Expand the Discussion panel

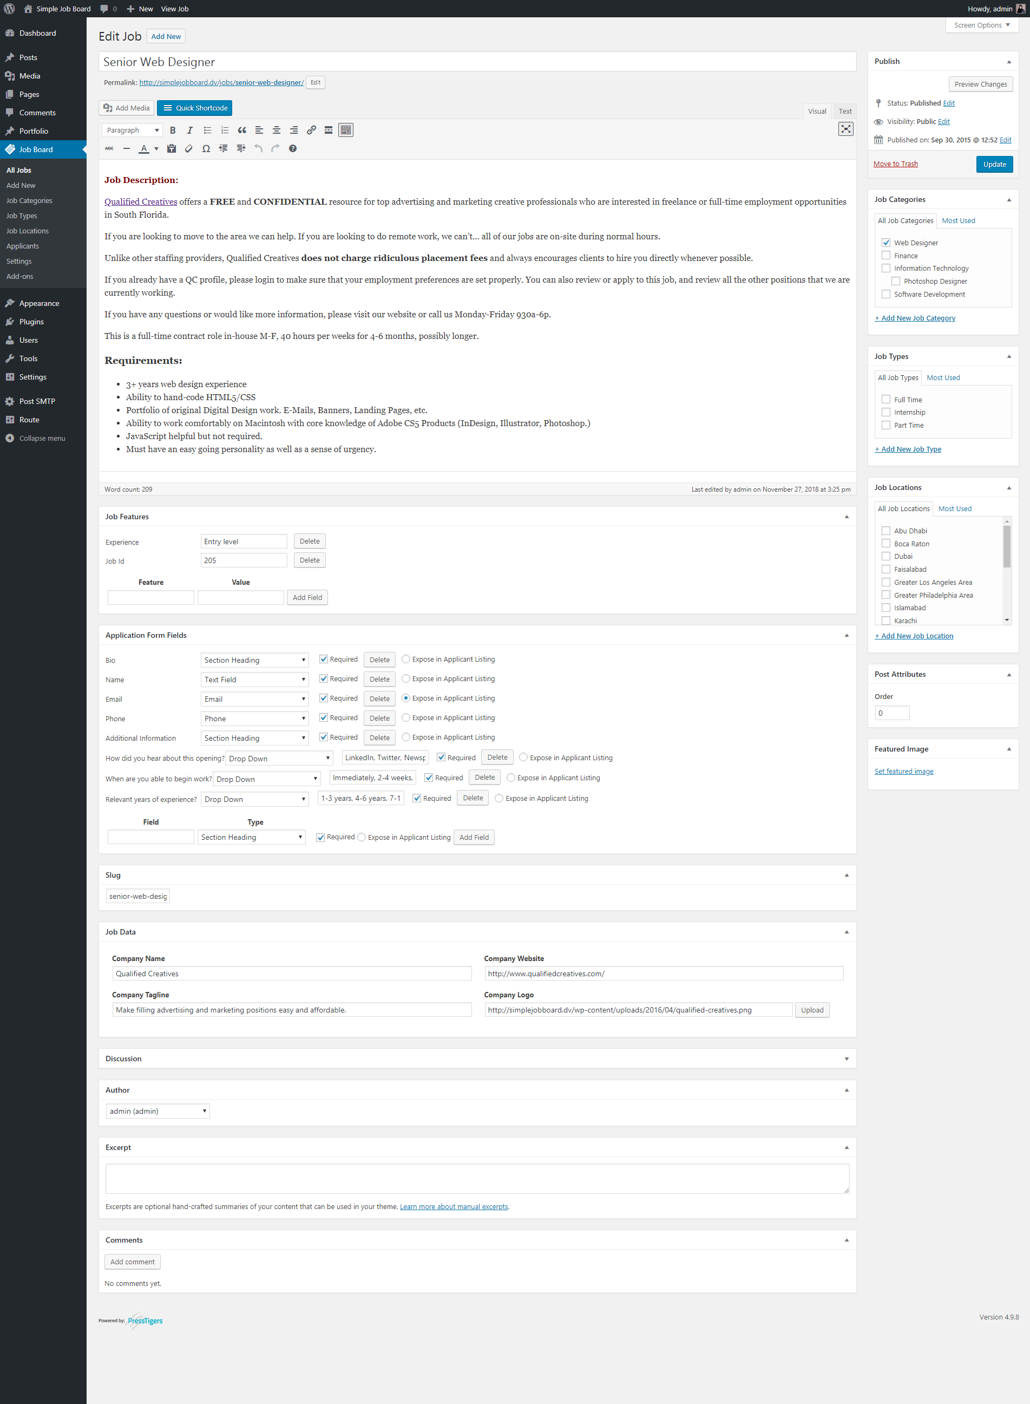tap(846, 1059)
